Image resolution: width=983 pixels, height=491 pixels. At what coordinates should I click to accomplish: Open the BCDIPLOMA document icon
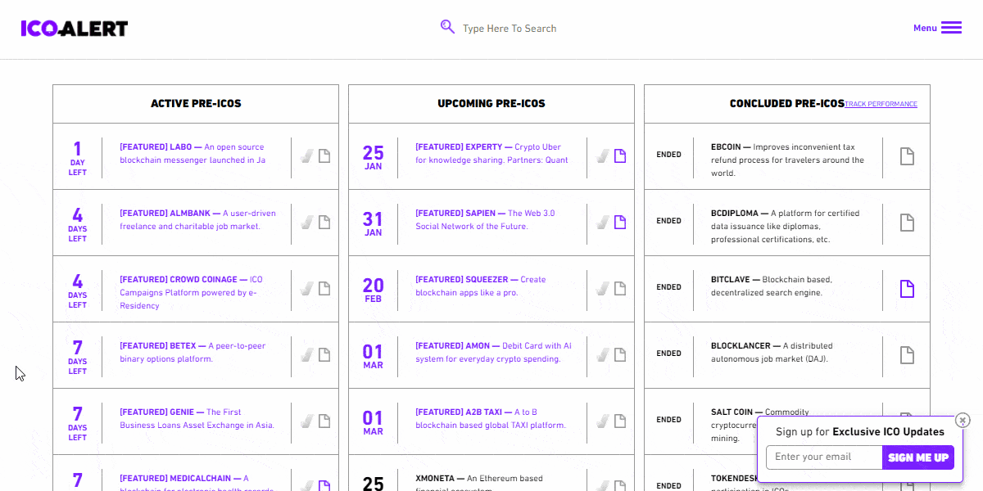click(907, 223)
